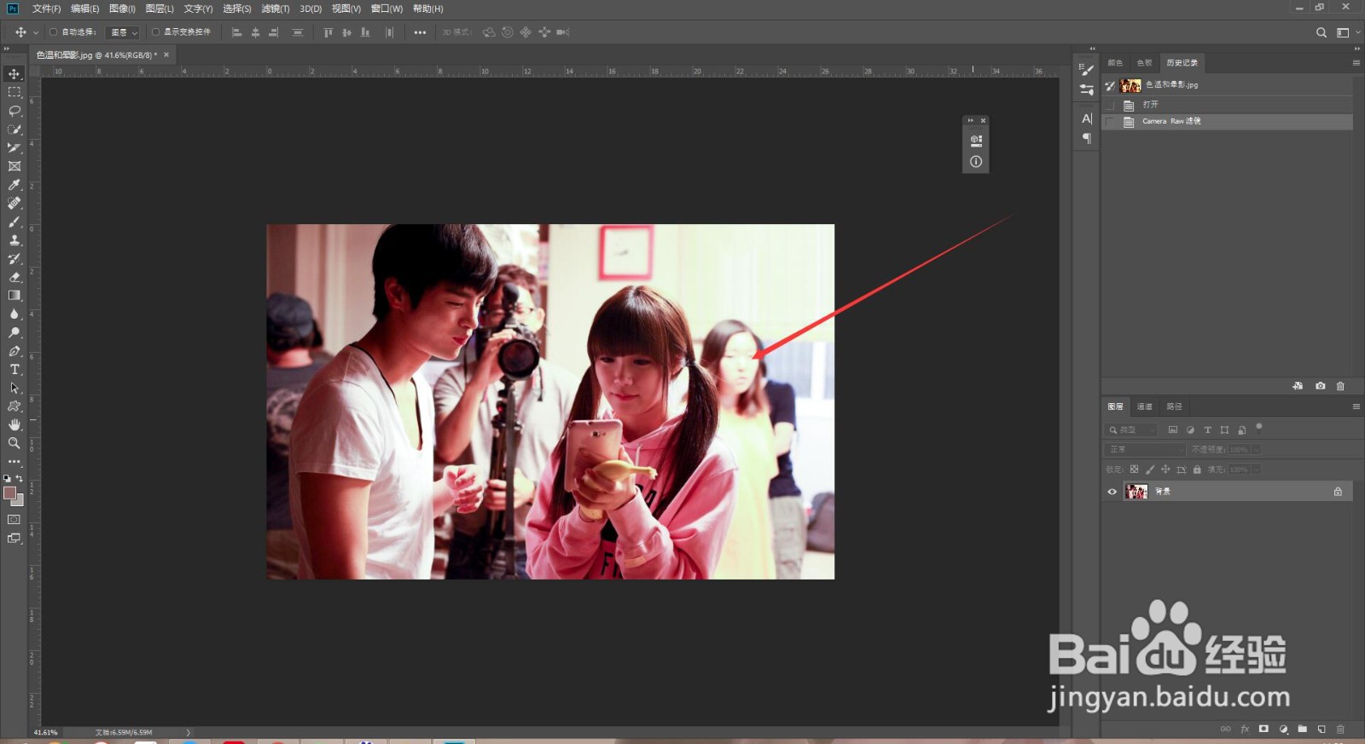Click the foreground color swatch
This screenshot has height=744, width=1365.
[x=9, y=493]
